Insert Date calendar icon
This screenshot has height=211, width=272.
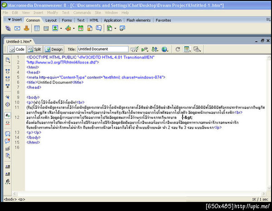pyautogui.click(x=81, y=28)
